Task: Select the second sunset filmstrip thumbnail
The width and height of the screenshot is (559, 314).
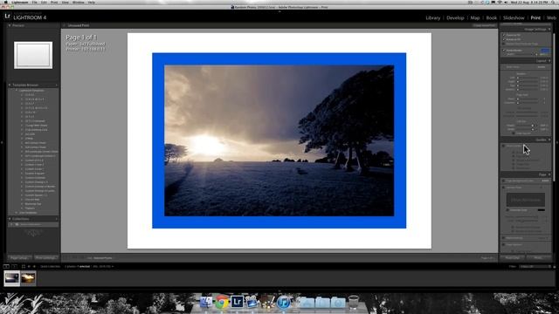Action: tap(28, 278)
